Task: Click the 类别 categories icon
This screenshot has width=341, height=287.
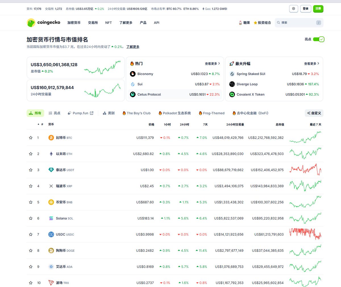Action: [x=105, y=113]
